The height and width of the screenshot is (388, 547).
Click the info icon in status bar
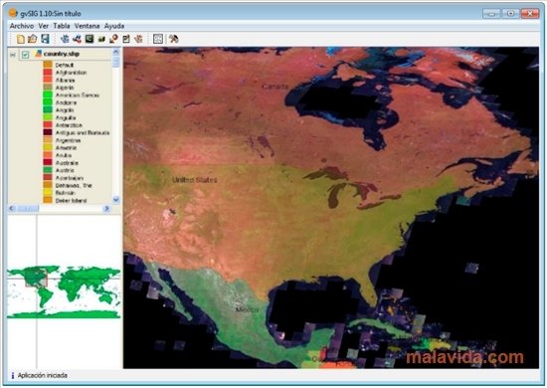[x=13, y=375]
